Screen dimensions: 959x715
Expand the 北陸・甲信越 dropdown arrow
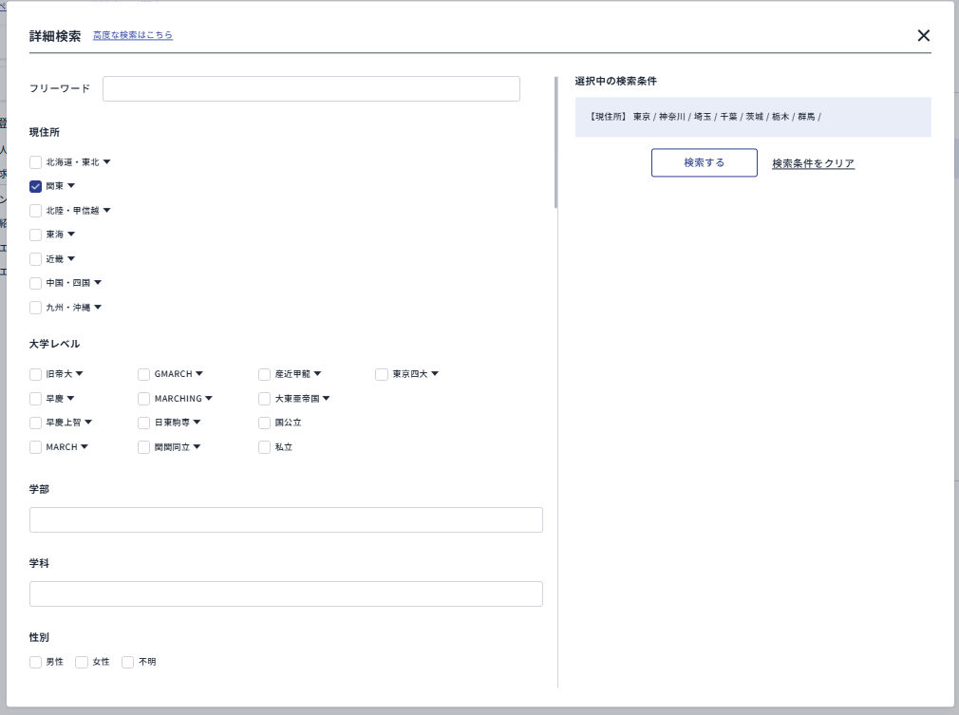point(106,211)
